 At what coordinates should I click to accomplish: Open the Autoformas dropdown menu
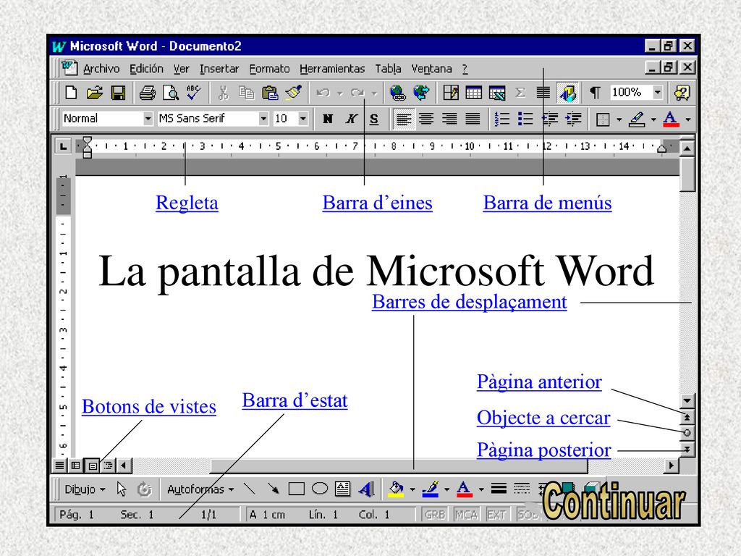tap(200, 489)
